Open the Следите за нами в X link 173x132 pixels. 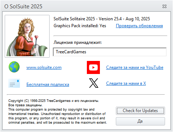[x=126, y=83]
